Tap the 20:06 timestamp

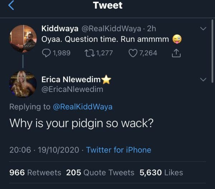[20, 150]
